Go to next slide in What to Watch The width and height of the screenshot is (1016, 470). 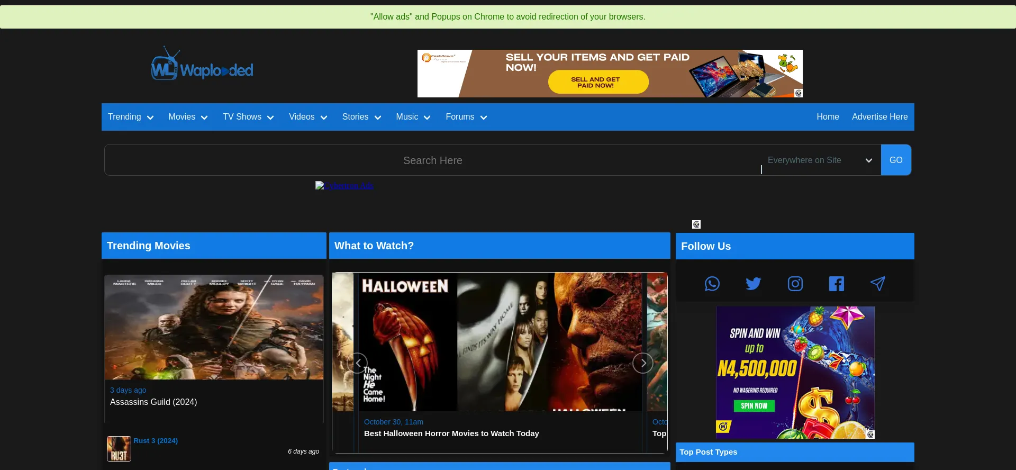pyautogui.click(x=643, y=363)
